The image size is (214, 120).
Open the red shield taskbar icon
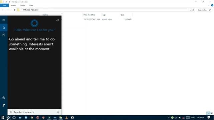[x=43, y=118]
